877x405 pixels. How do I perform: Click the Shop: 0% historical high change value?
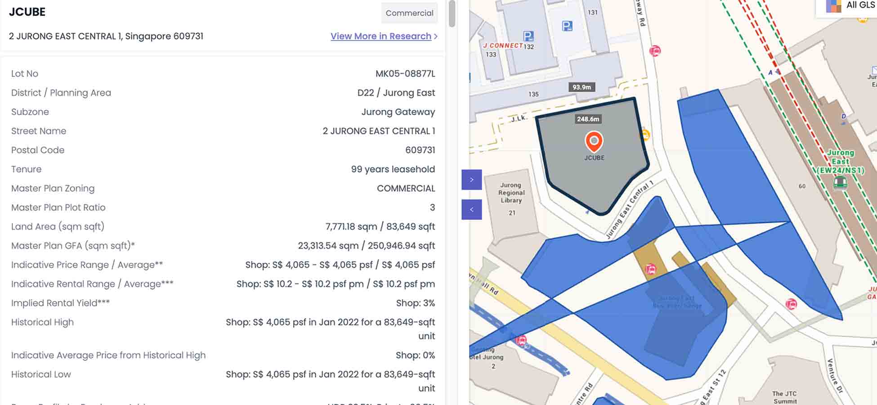pos(415,355)
